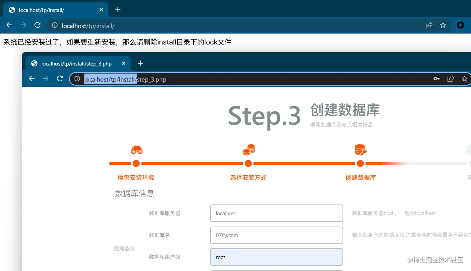Click 数据库用户名 field containing root

tap(276, 257)
